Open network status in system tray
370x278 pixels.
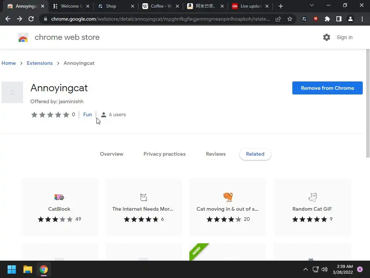315,269
